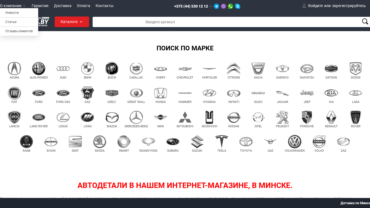Open the GREAT WALL brand link
The width and height of the screenshot is (370, 208).
pos(136,102)
